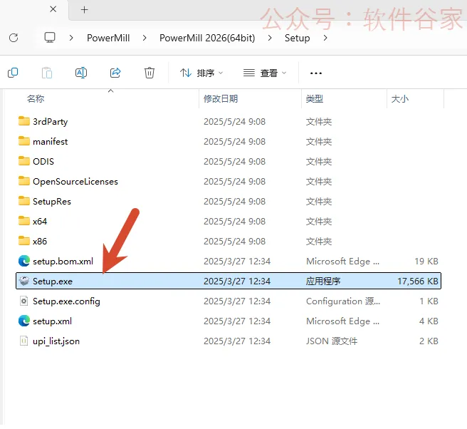467x429 pixels.
Task: Click the Copy toolbar icon
Action: 13,73
